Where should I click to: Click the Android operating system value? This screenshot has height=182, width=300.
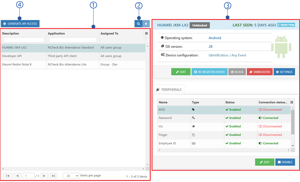click(x=215, y=38)
